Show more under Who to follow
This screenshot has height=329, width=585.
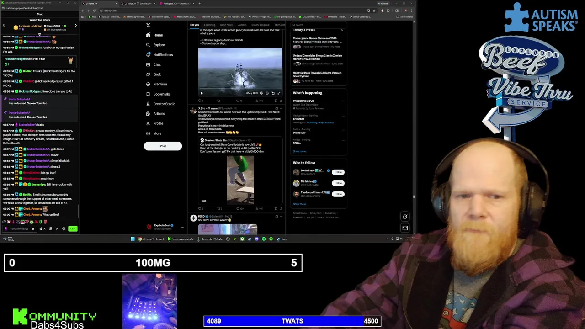click(x=299, y=204)
